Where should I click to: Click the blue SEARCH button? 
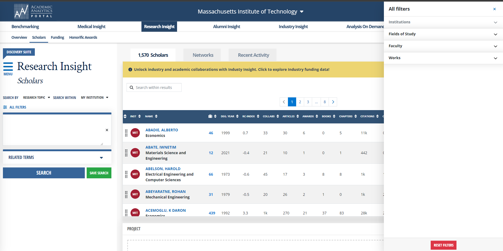coord(44,173)
